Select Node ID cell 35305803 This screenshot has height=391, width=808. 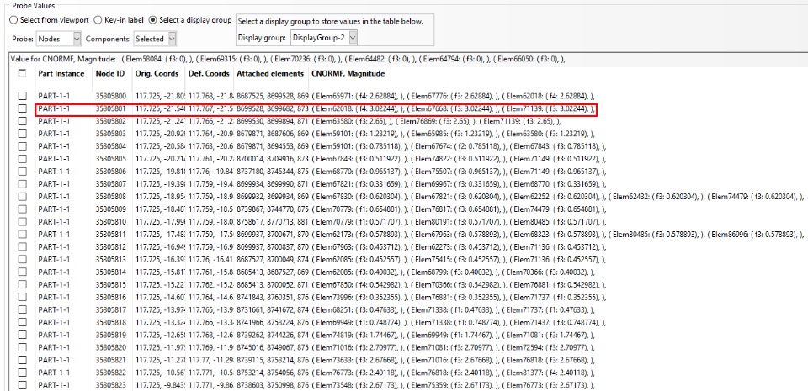point(111,134)
